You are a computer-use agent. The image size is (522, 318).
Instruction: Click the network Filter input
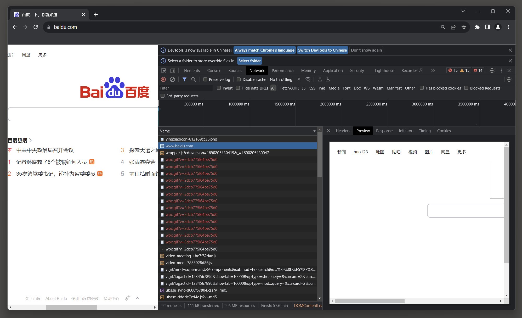tap(186, 88)
